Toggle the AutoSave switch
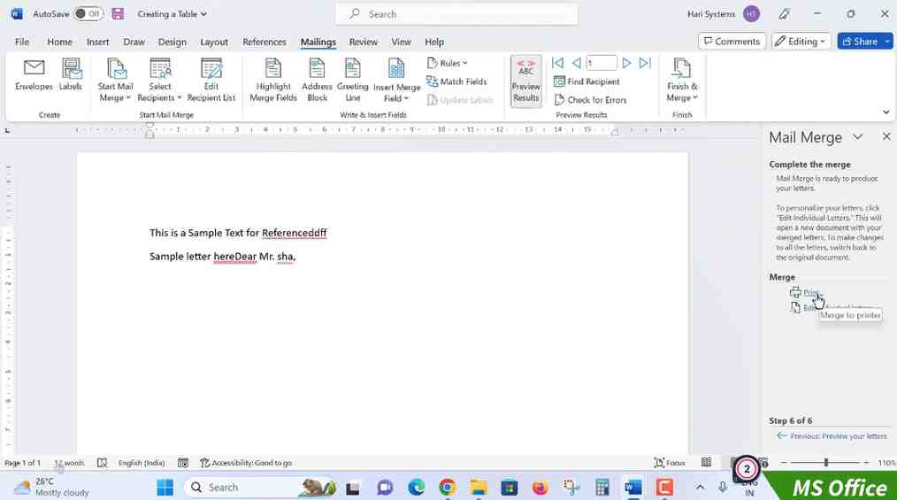This screenshot has width=897, height=500. coord(88,14)
